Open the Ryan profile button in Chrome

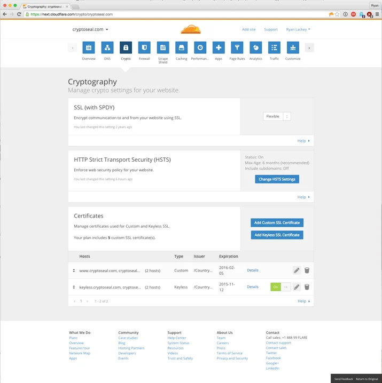click(x=375, y=5)
